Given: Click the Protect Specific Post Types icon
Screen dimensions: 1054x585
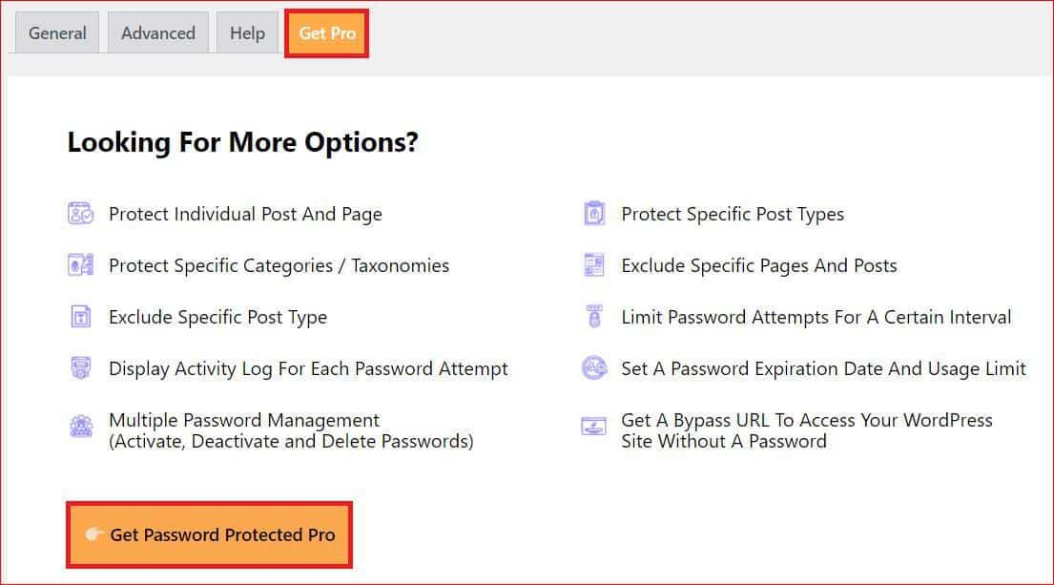Looking at the screenshot, I should coord(593,214).
